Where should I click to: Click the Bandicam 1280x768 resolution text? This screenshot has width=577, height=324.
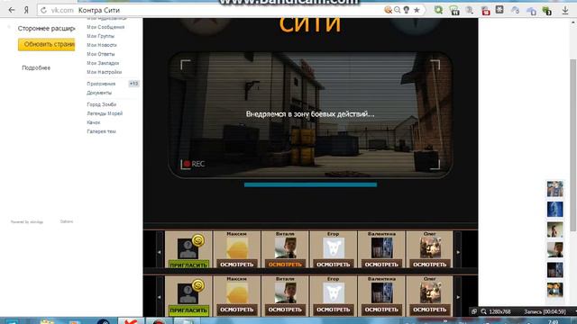coord(499,311)
